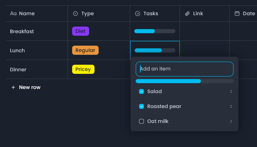
Task: Click the plus icon beside New row
Action: pyautogui.click(x=13, y=87)
